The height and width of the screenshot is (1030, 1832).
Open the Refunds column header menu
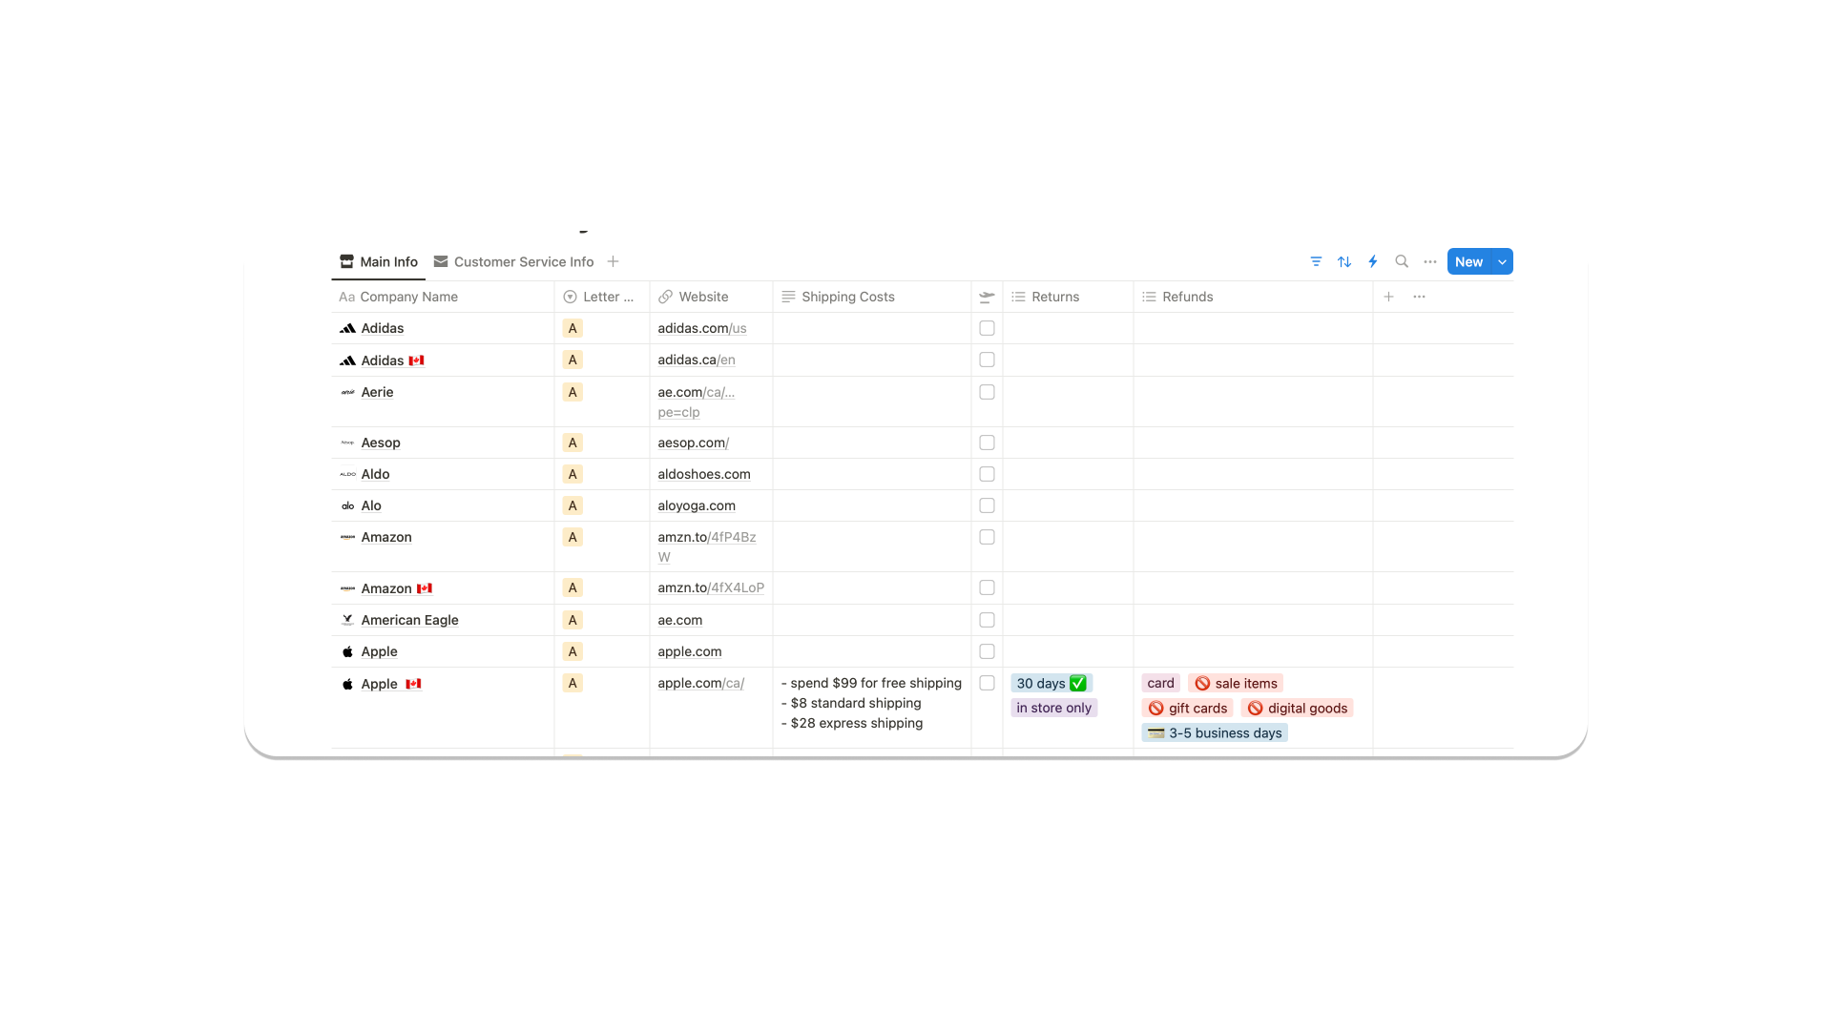1253,297
